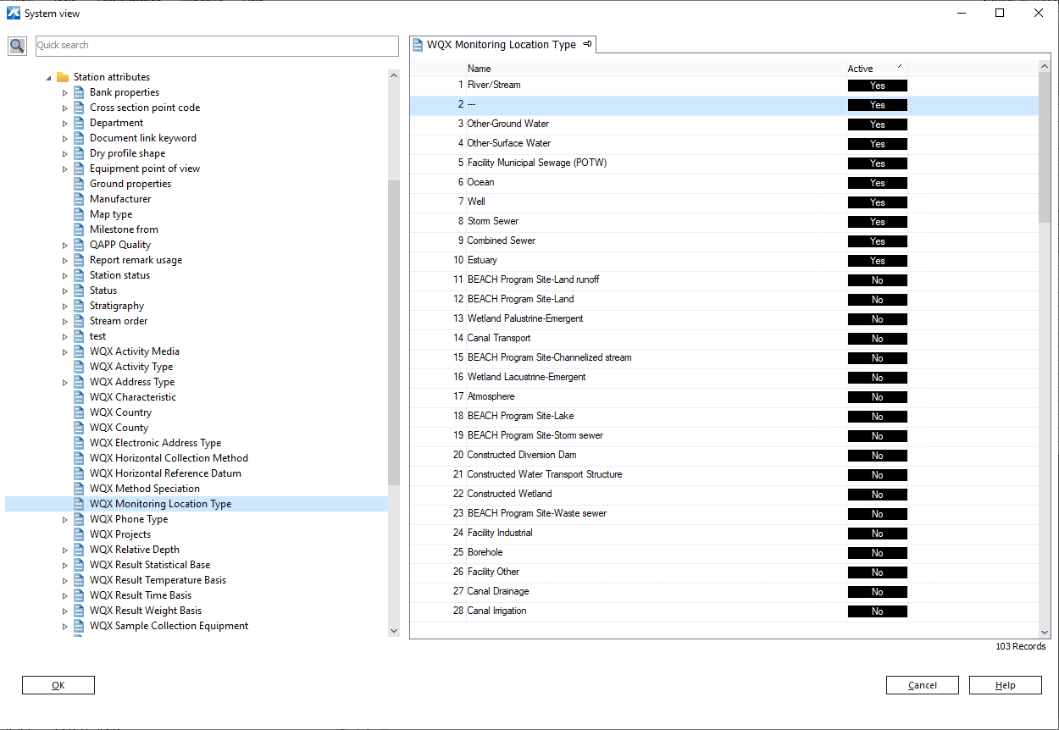The width and height of the screenshot is (1059, 730).
Task: Click the WQX Characteristic document icon
Action: pyautogui.click(x=79, y=397)
